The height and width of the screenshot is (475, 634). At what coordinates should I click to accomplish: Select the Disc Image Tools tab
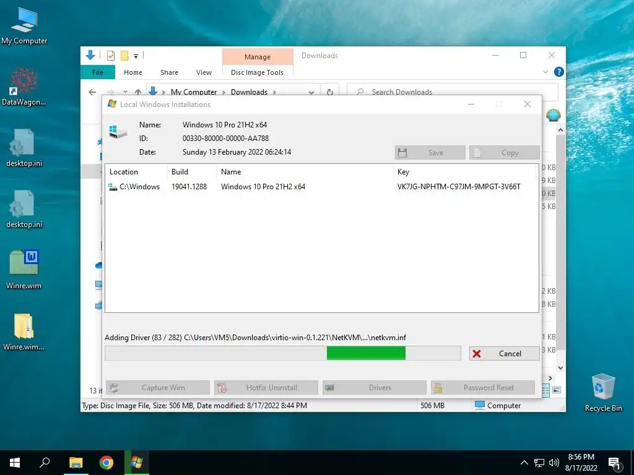click(257, 72)
